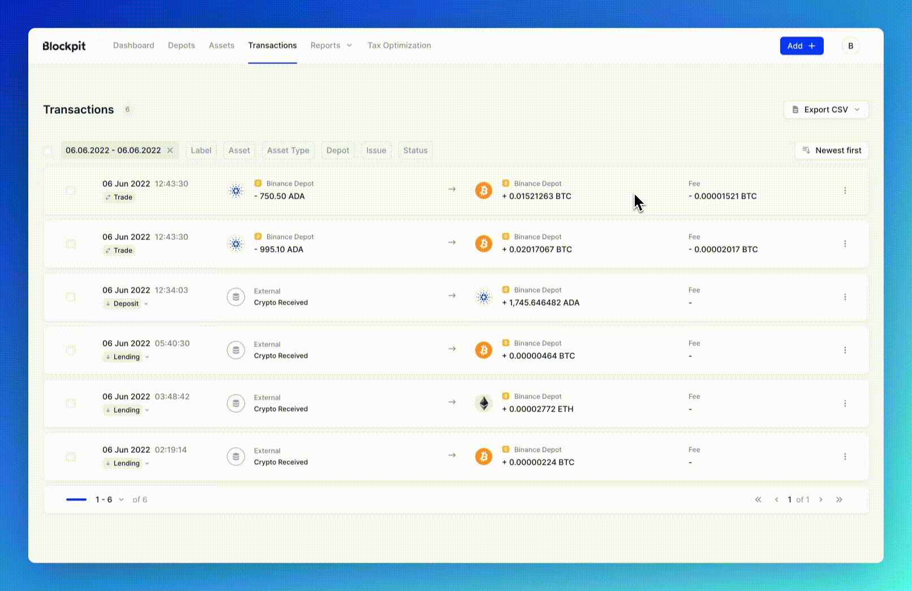The image size is (912, 591).
Task: Click the Bitcoin icon in the top trade row
Action: click(x=484, y=190)
